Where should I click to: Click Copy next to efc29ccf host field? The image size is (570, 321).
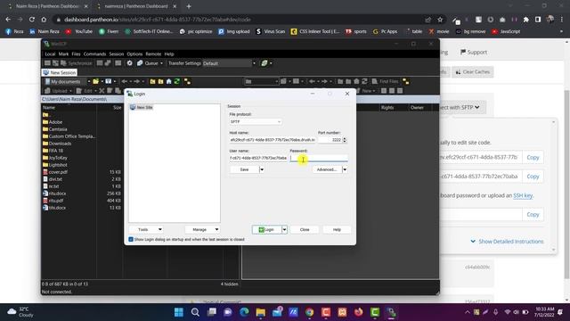(533, 157)
